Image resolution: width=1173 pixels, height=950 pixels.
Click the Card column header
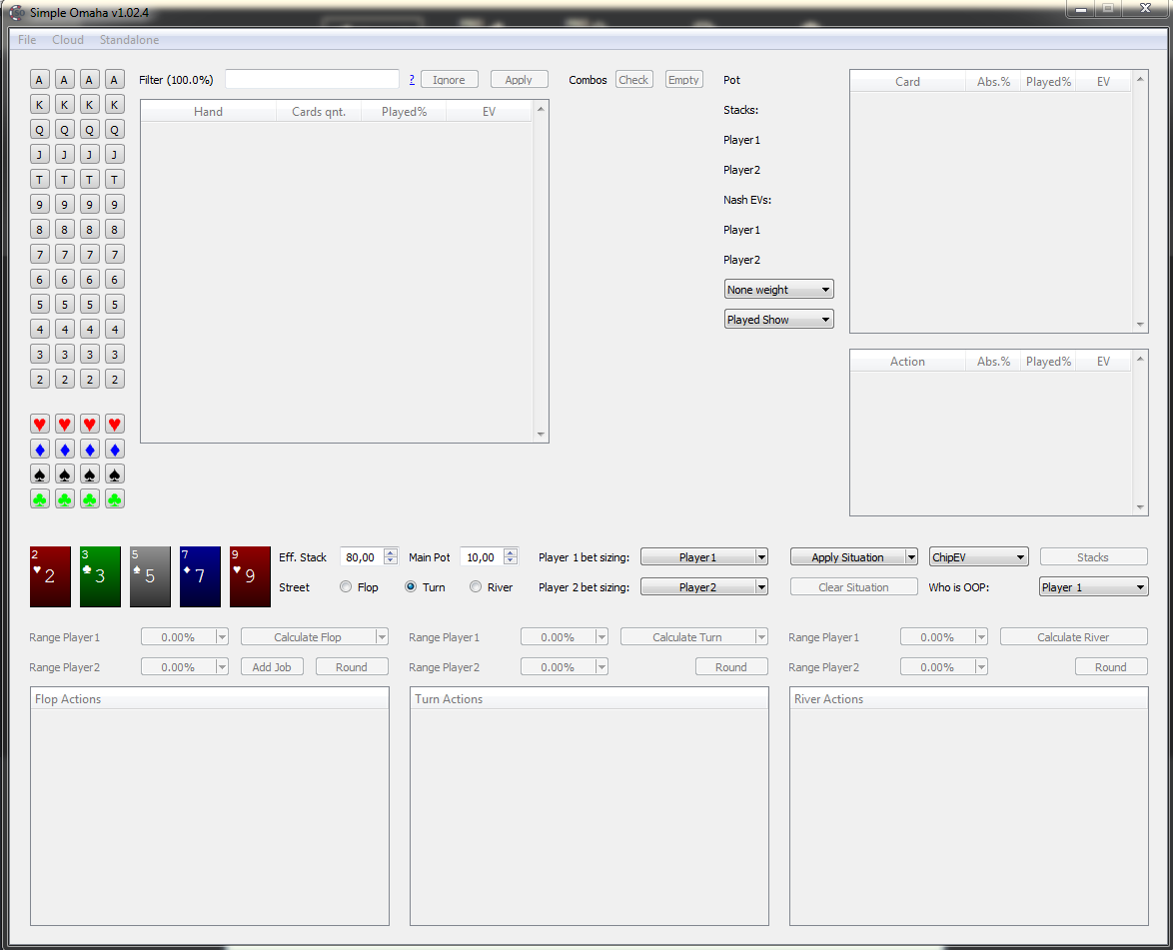click(x=907, y=82)
